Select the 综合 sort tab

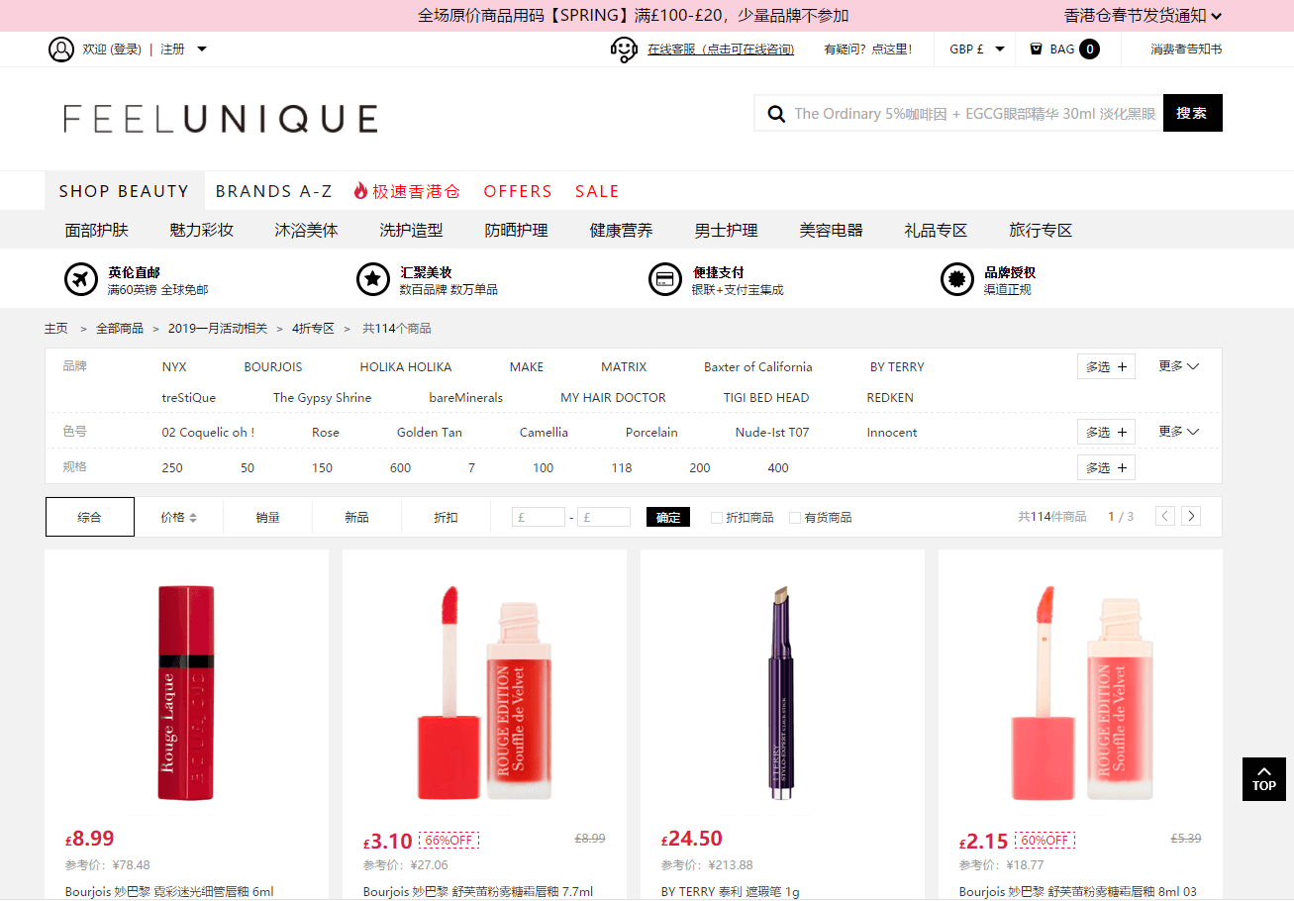[90, 517]
